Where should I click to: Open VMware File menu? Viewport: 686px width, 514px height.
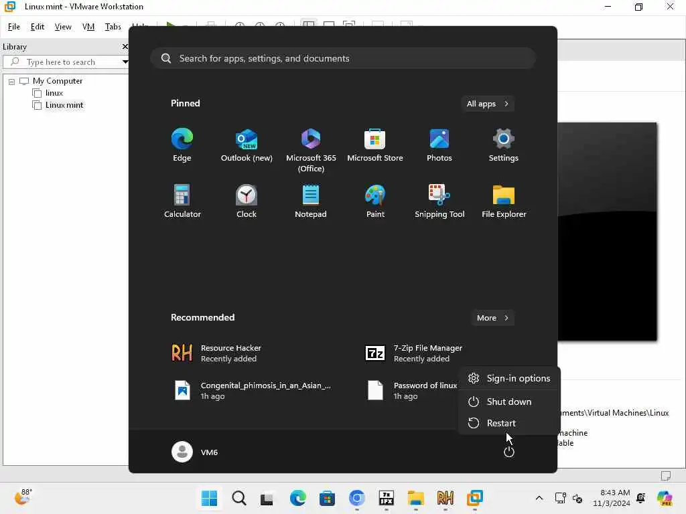(14, 27)
